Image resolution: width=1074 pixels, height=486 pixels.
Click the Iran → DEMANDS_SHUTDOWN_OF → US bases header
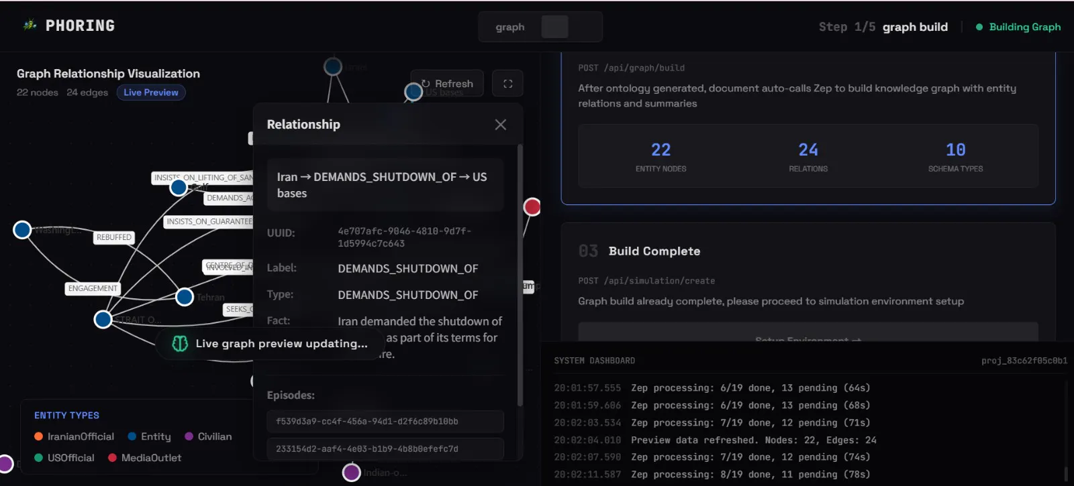coord(385,185)
